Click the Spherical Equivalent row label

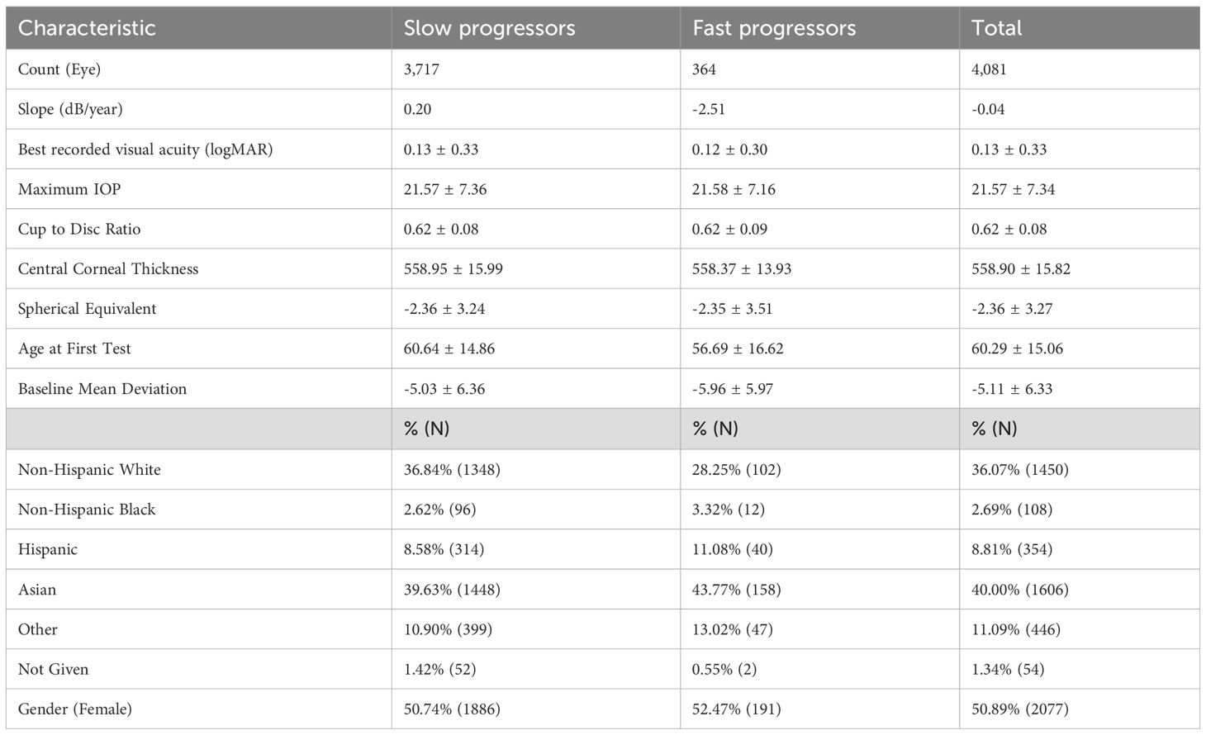pos(87,309)
